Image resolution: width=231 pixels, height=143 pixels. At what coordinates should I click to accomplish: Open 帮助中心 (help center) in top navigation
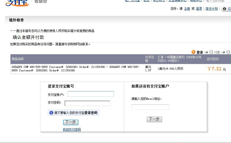coord(196,1)
